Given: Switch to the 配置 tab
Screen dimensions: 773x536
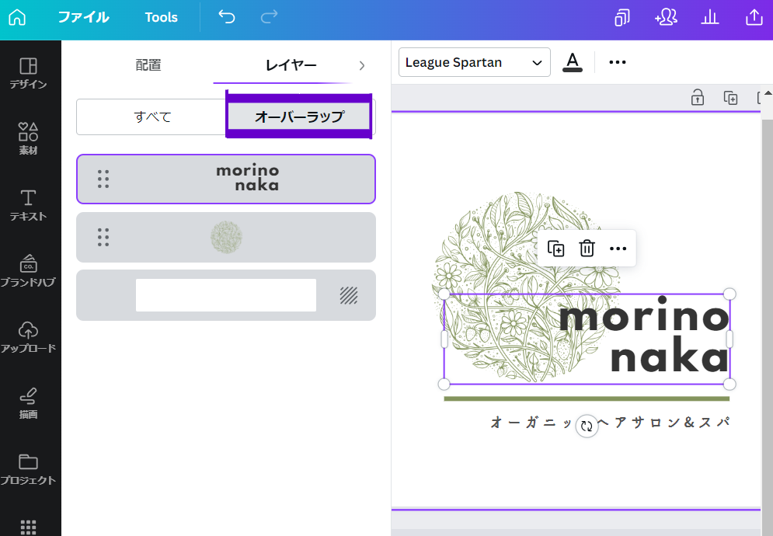Looking at the screenshot, I should pos(148,65).
